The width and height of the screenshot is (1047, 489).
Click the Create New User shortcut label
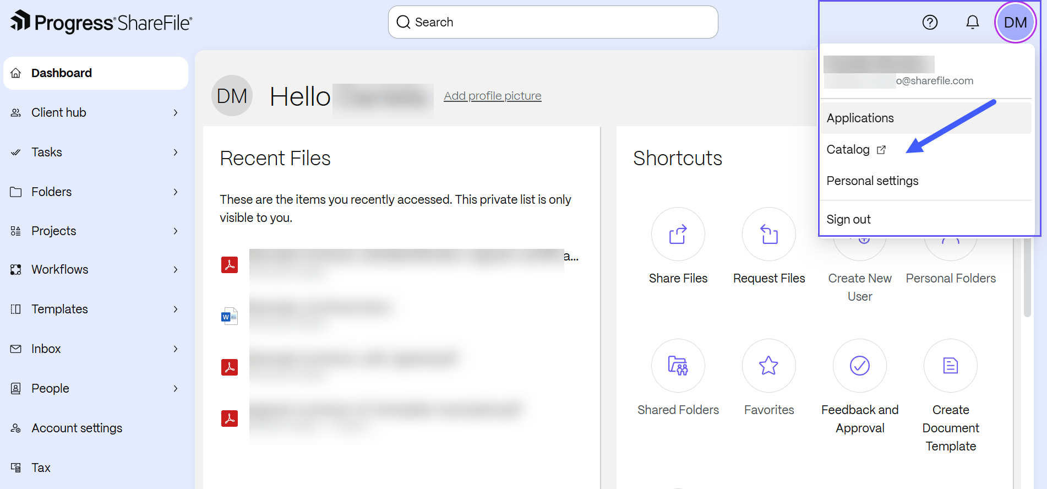[860, 287]
